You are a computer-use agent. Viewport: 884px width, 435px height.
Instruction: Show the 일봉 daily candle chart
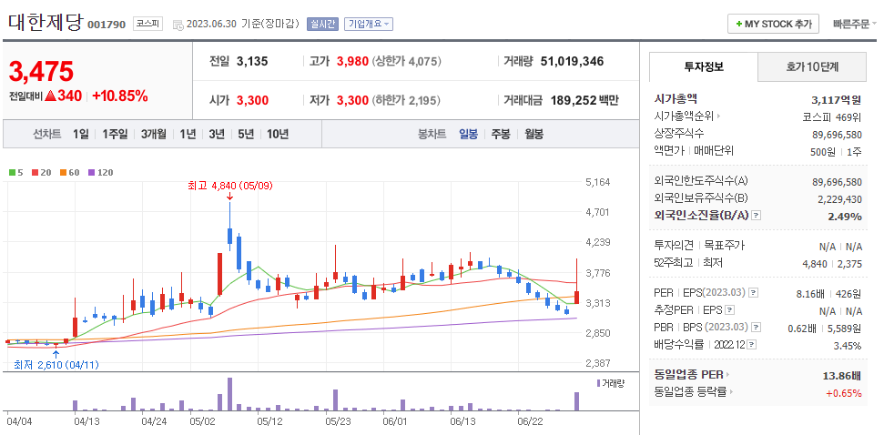pos(468,134)
